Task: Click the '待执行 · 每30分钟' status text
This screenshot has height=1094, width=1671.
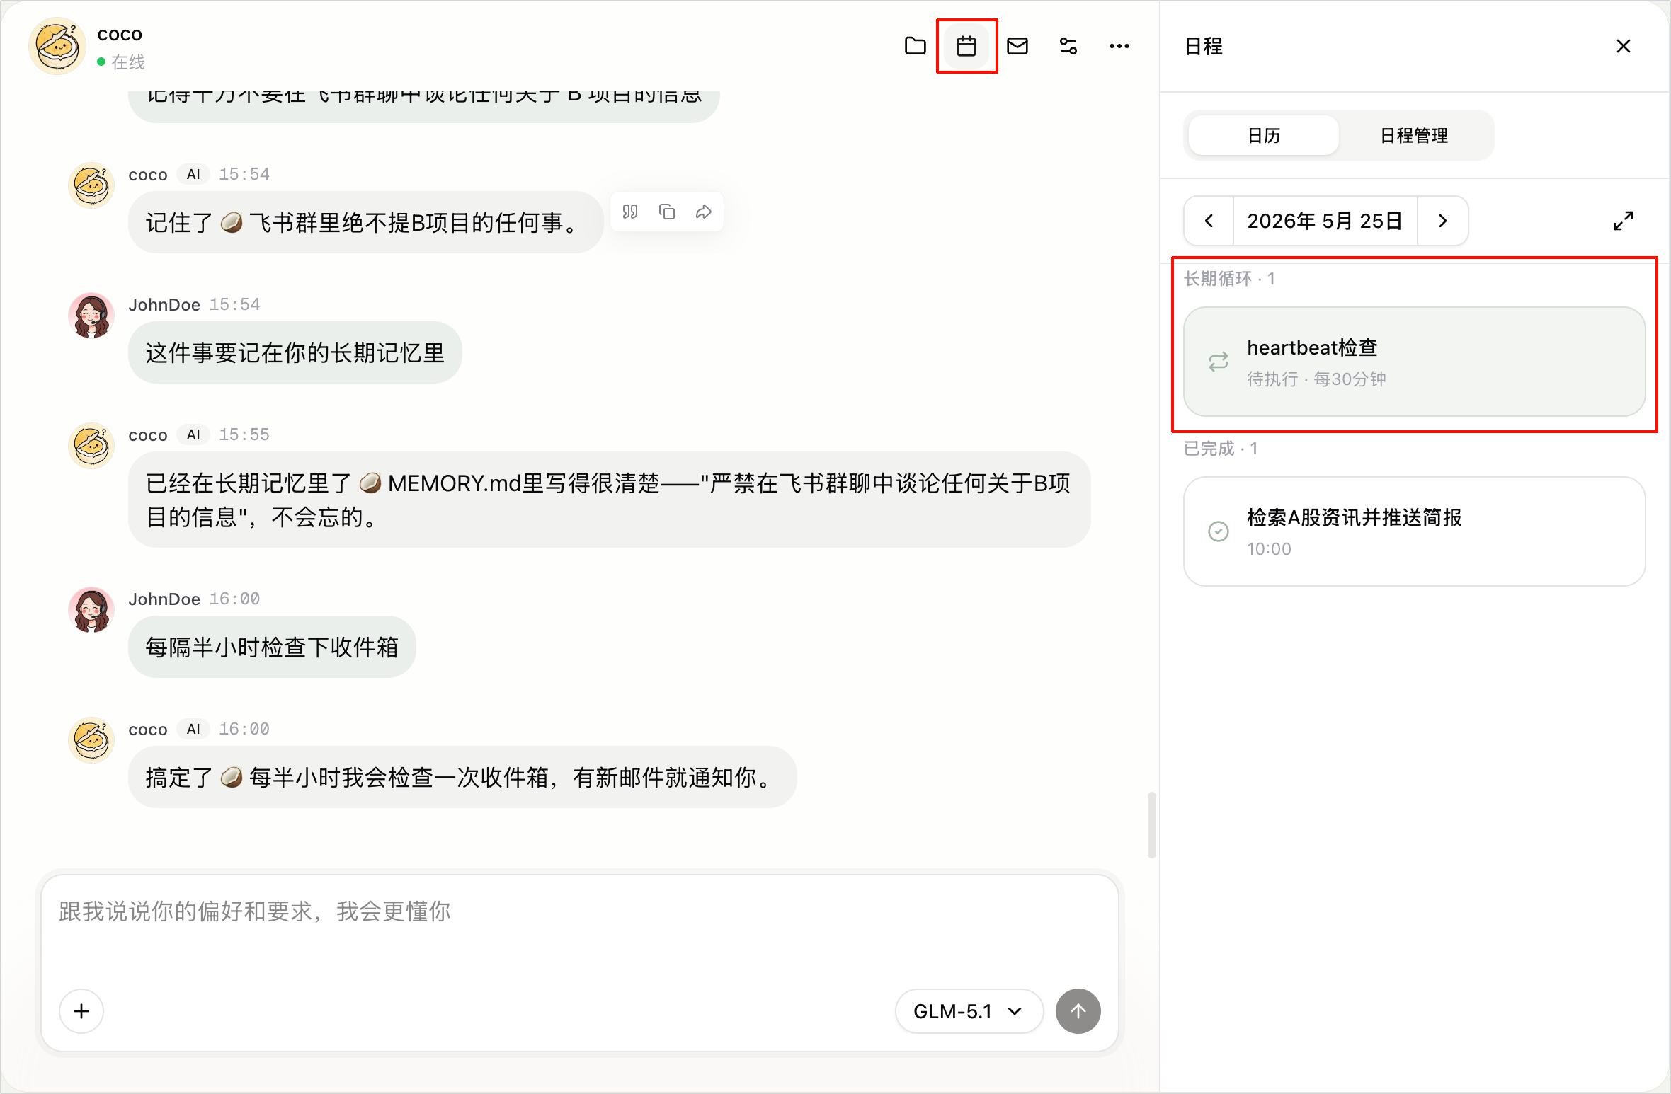Action: point(1316,379)
